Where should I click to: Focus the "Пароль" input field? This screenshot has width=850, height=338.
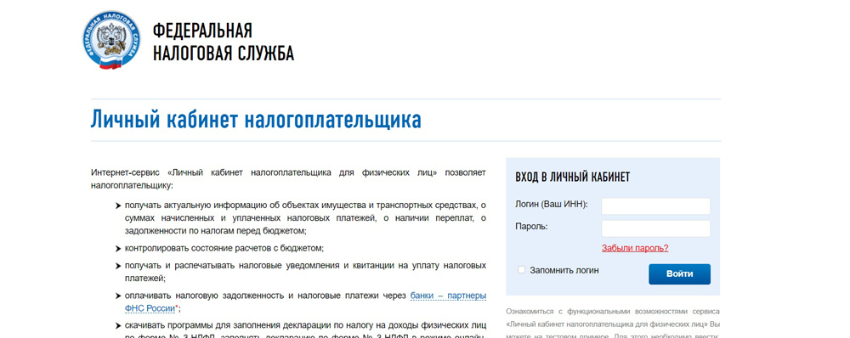(x=656, y=228)
